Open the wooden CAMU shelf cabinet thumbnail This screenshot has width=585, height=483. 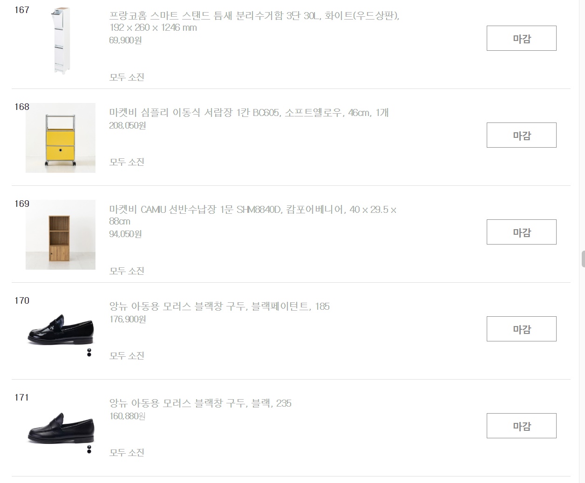pos(61,235)
